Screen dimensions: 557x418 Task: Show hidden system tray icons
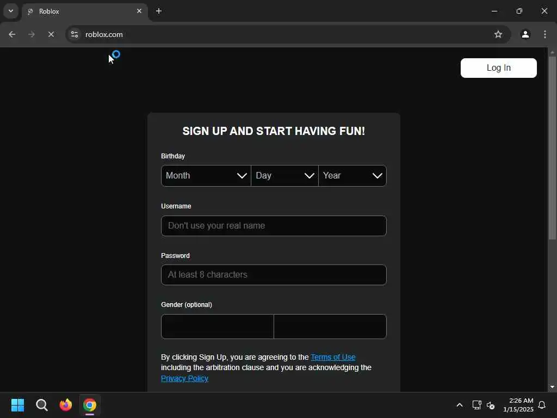(x=459, y=405)
